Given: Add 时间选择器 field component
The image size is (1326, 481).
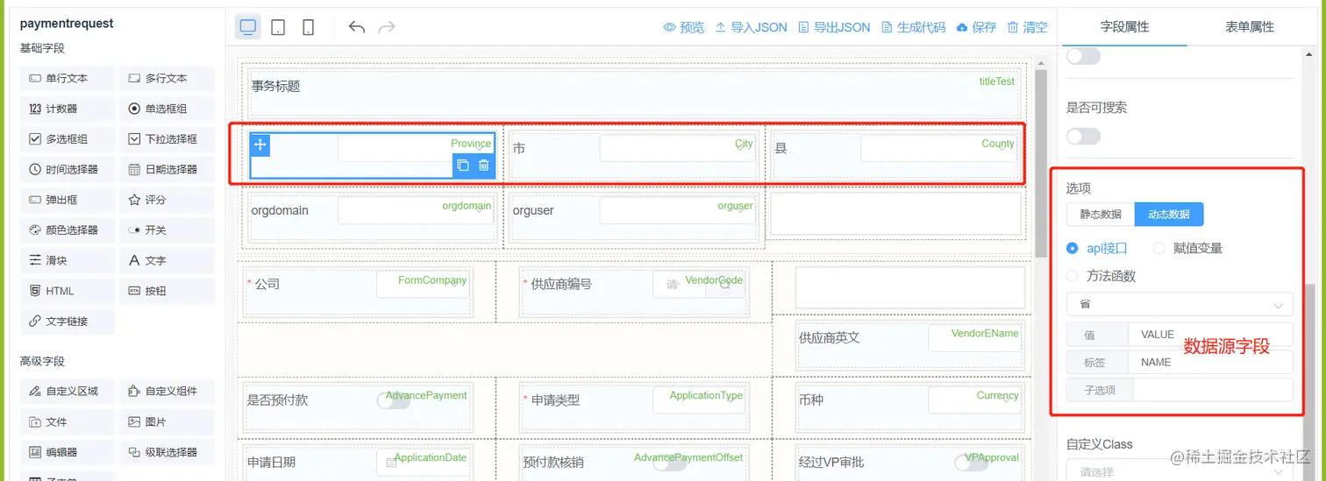Looking at the screenshot, I should click(68, 169).
